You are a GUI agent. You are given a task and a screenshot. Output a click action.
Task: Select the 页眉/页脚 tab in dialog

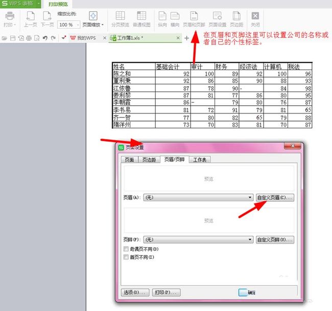[175, 159]
